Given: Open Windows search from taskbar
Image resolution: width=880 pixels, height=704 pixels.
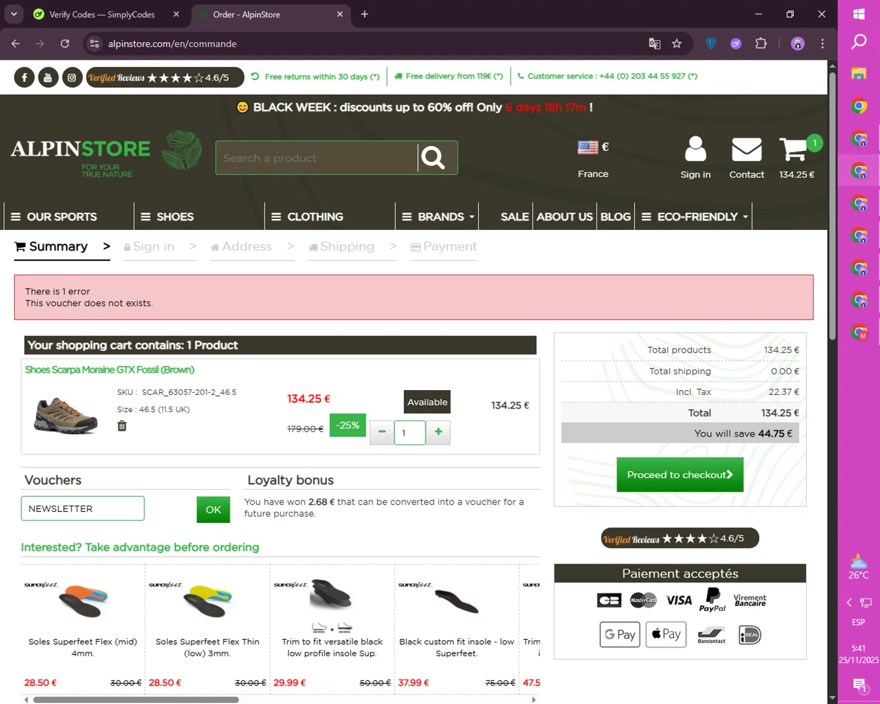Looking at the screenshot, I should [x=859, y=41].
